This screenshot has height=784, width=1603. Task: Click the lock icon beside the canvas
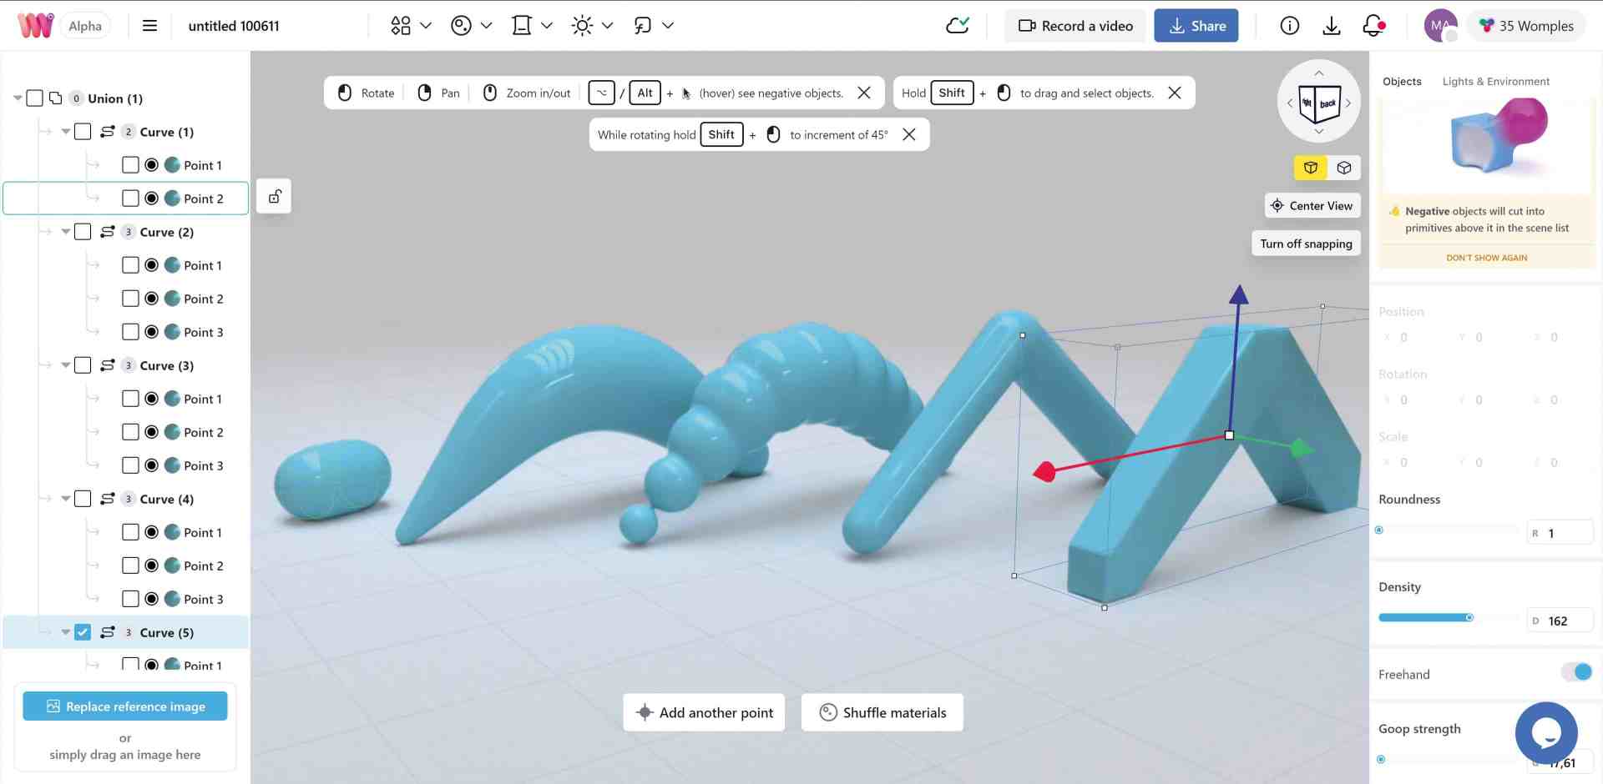(274, 195)
